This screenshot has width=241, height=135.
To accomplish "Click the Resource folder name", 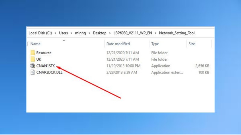I will [x=44, y=53].
